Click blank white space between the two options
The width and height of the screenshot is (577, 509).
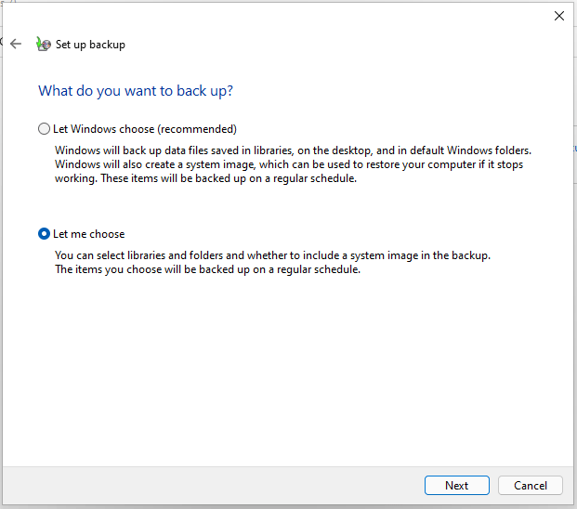[279, 206]
